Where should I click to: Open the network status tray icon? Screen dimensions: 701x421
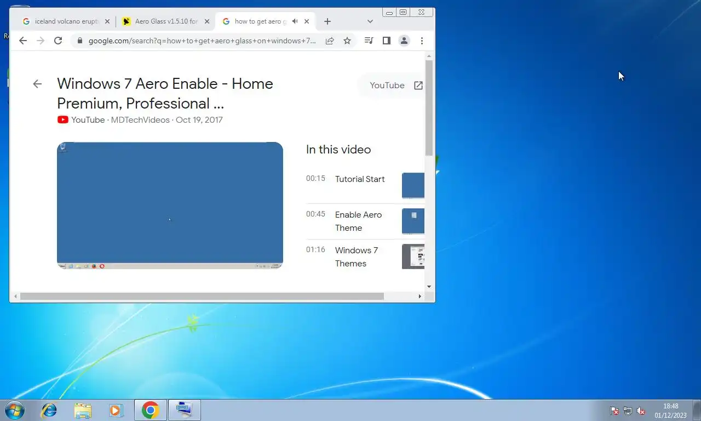pyautogui.click(x=628, y=411)
